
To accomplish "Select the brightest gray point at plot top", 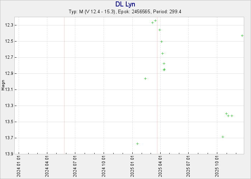I will tap(155, 20).
